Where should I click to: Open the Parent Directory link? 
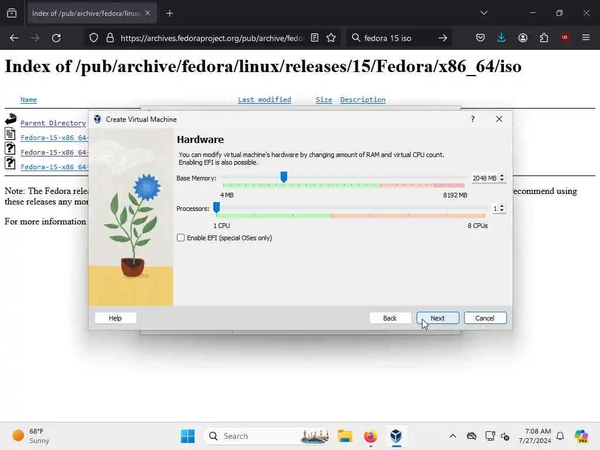pyautogui.click(x=53, y=123)
